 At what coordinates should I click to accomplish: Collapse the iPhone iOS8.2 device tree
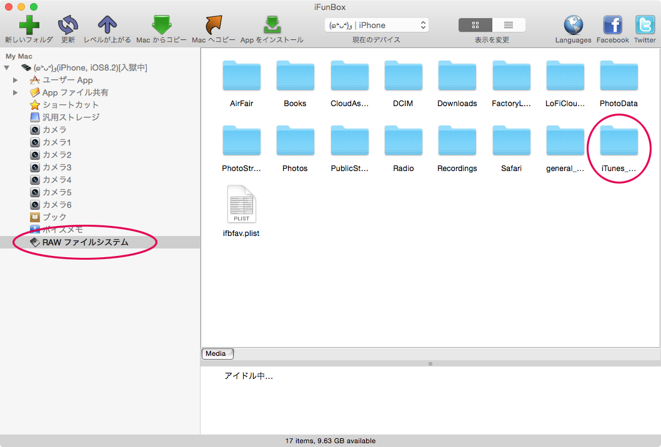[x=7, y=68]
